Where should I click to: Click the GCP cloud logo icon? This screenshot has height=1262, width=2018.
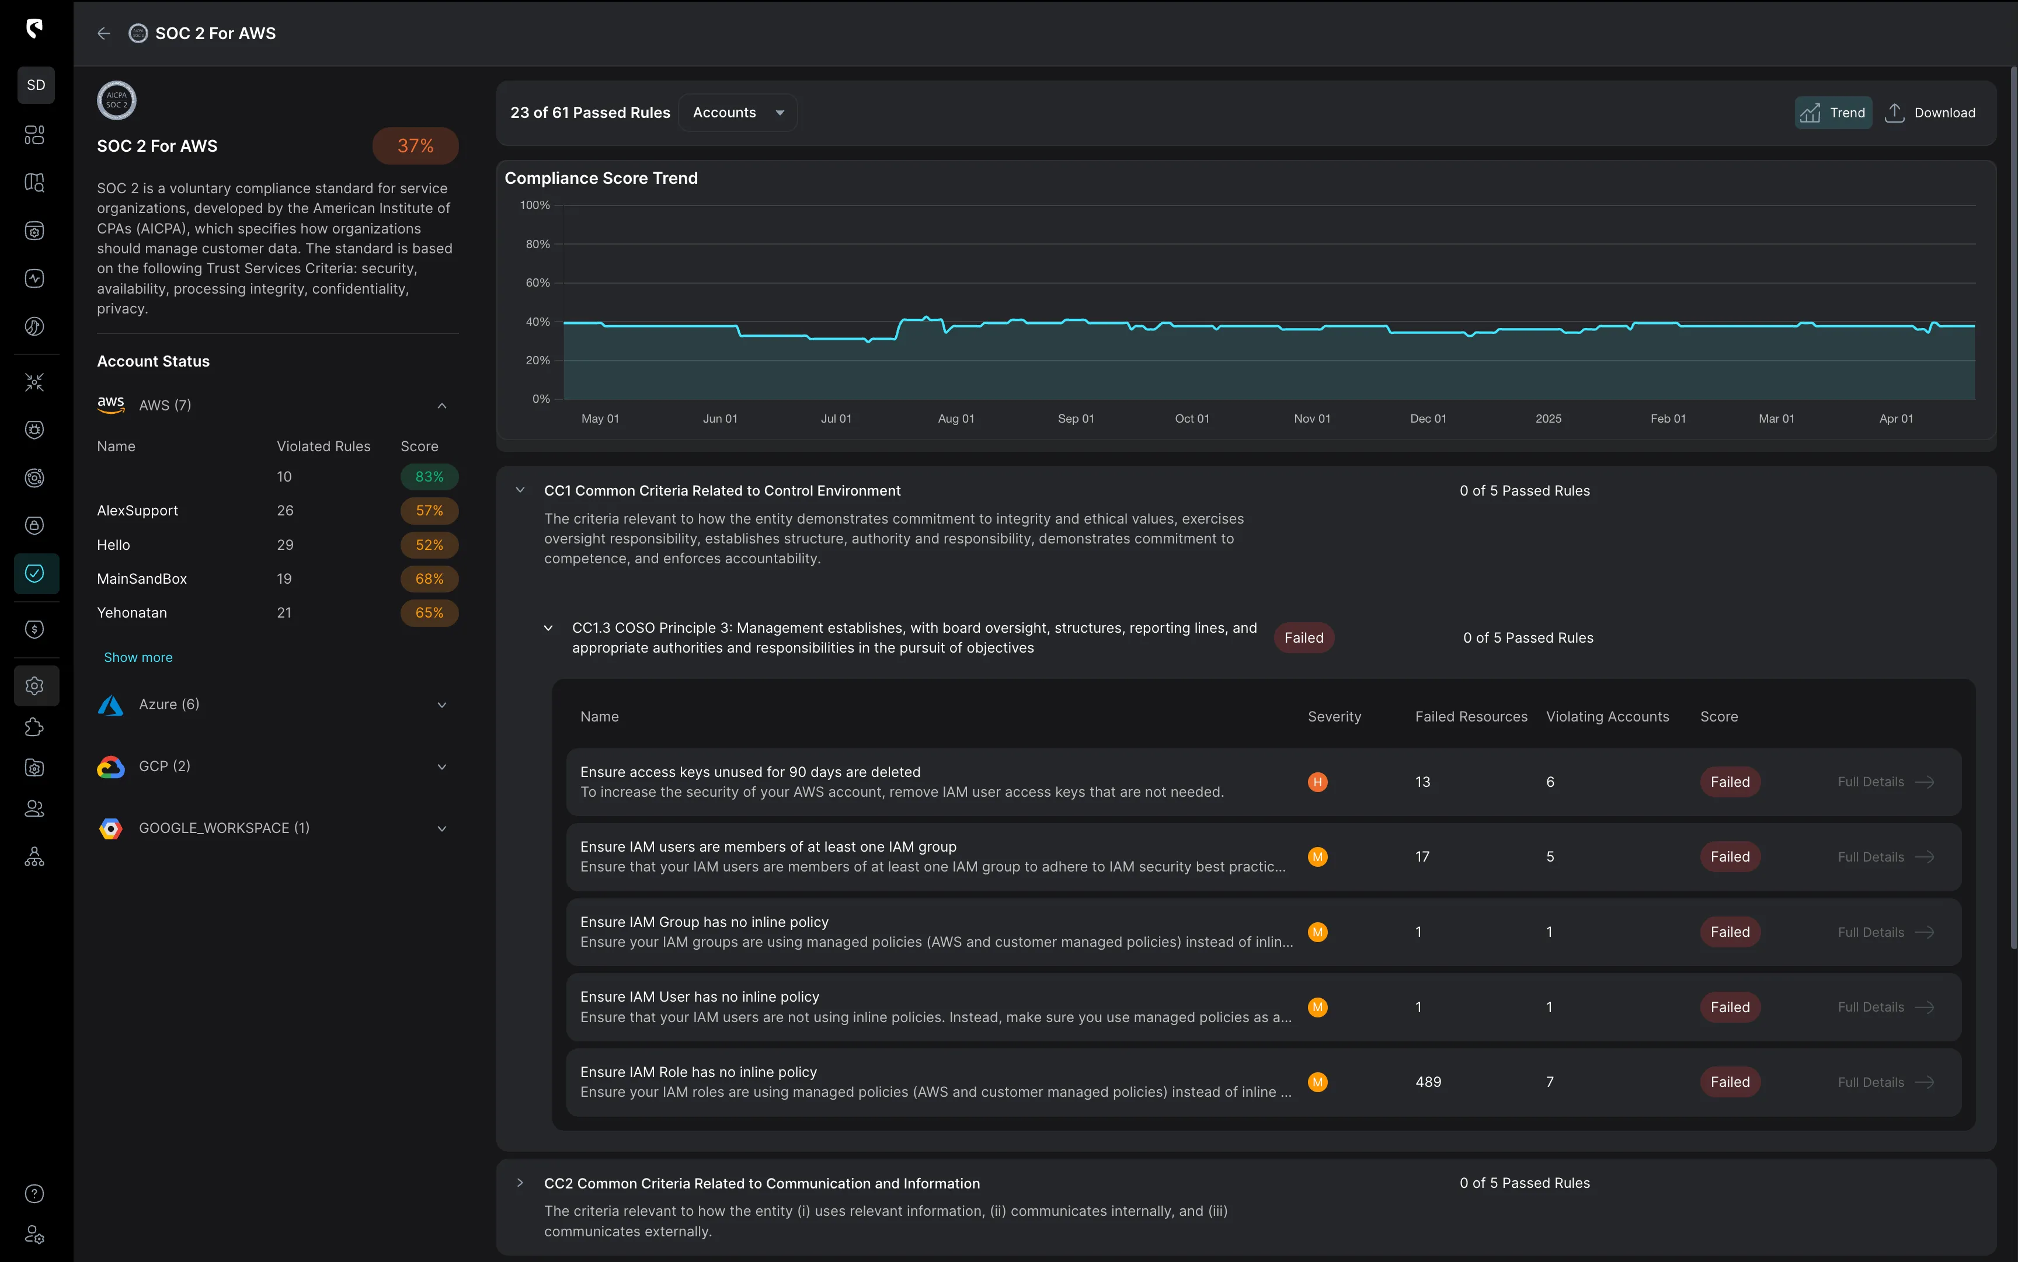tap(111, 767)
